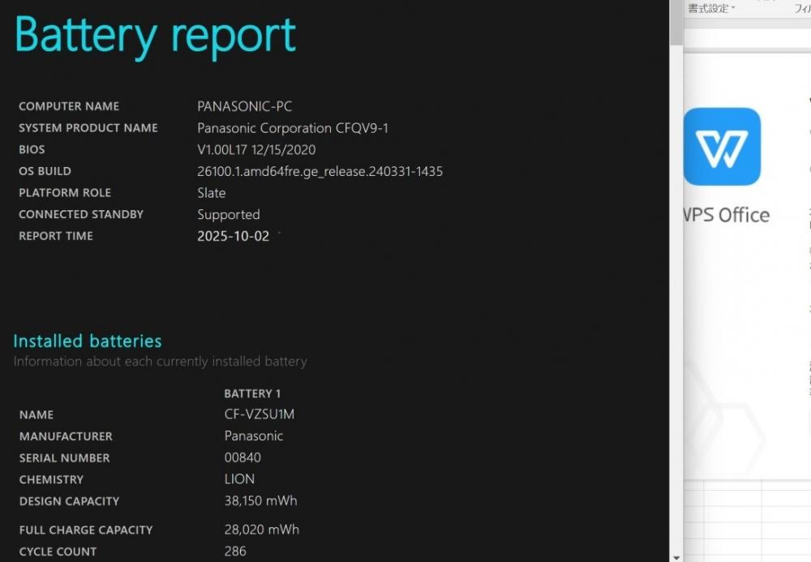Screen dimensions: 811x562
Task: Click the 'BIOS' label
Action: tap(32, 150)
